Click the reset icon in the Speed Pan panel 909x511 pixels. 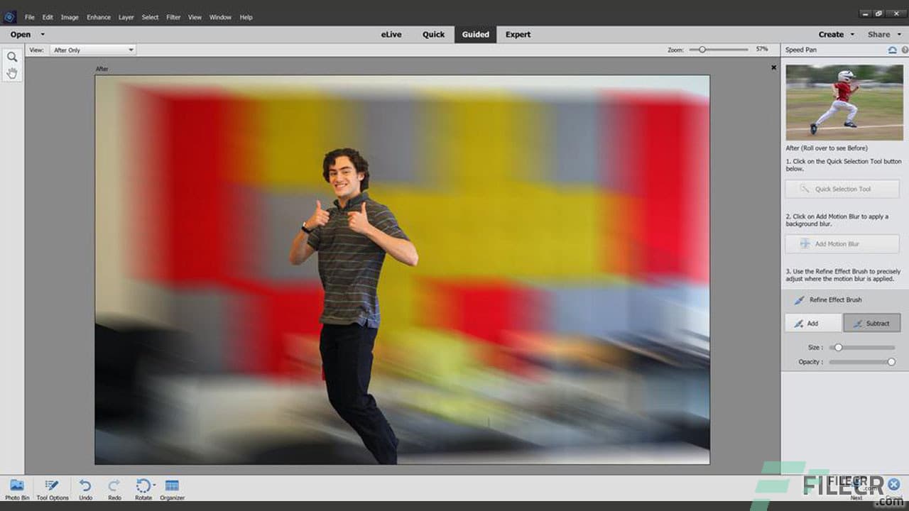pos(892,50)
